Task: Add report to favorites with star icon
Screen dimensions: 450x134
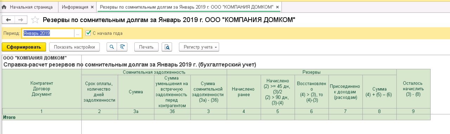Action: click(35, 20)
